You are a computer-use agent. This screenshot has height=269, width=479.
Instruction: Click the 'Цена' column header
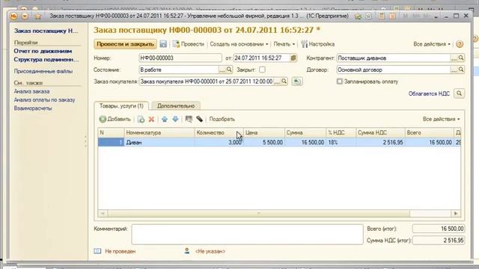[264, 133]
